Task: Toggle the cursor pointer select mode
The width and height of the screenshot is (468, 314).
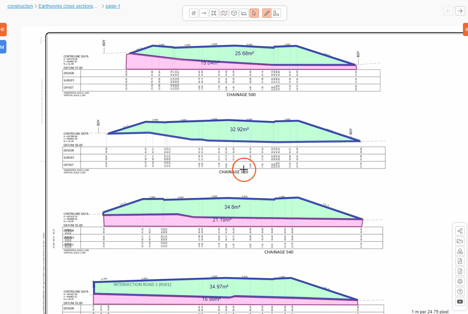Action: 254,13
